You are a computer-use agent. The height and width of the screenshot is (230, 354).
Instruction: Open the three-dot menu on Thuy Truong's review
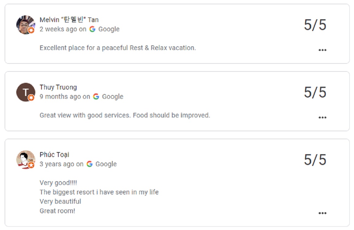tap(322, 117)
